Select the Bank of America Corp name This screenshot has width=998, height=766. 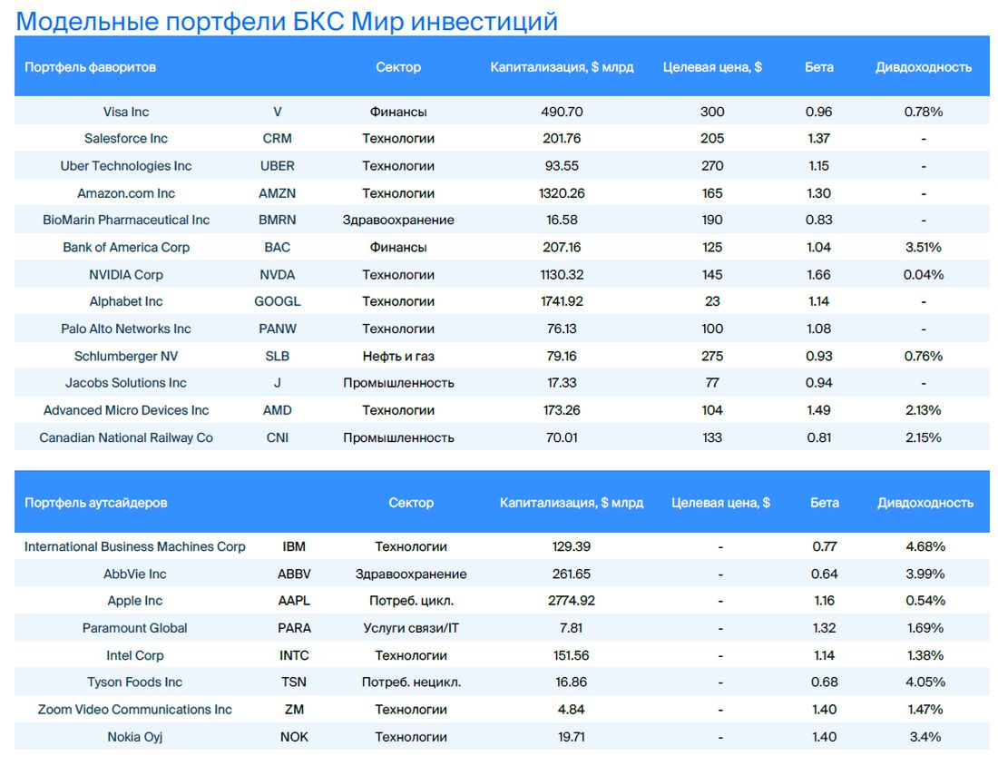pos(126,247)
